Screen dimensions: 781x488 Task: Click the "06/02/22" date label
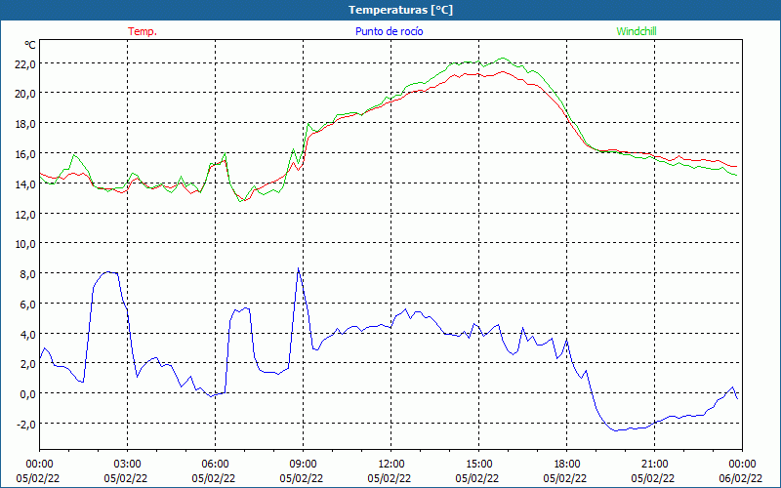(740, 478)
